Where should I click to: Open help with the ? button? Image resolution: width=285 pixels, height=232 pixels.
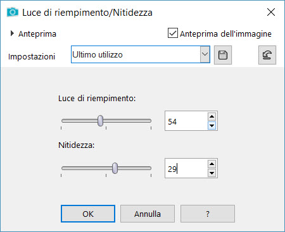pyautogui.click(x=208, y=214)
